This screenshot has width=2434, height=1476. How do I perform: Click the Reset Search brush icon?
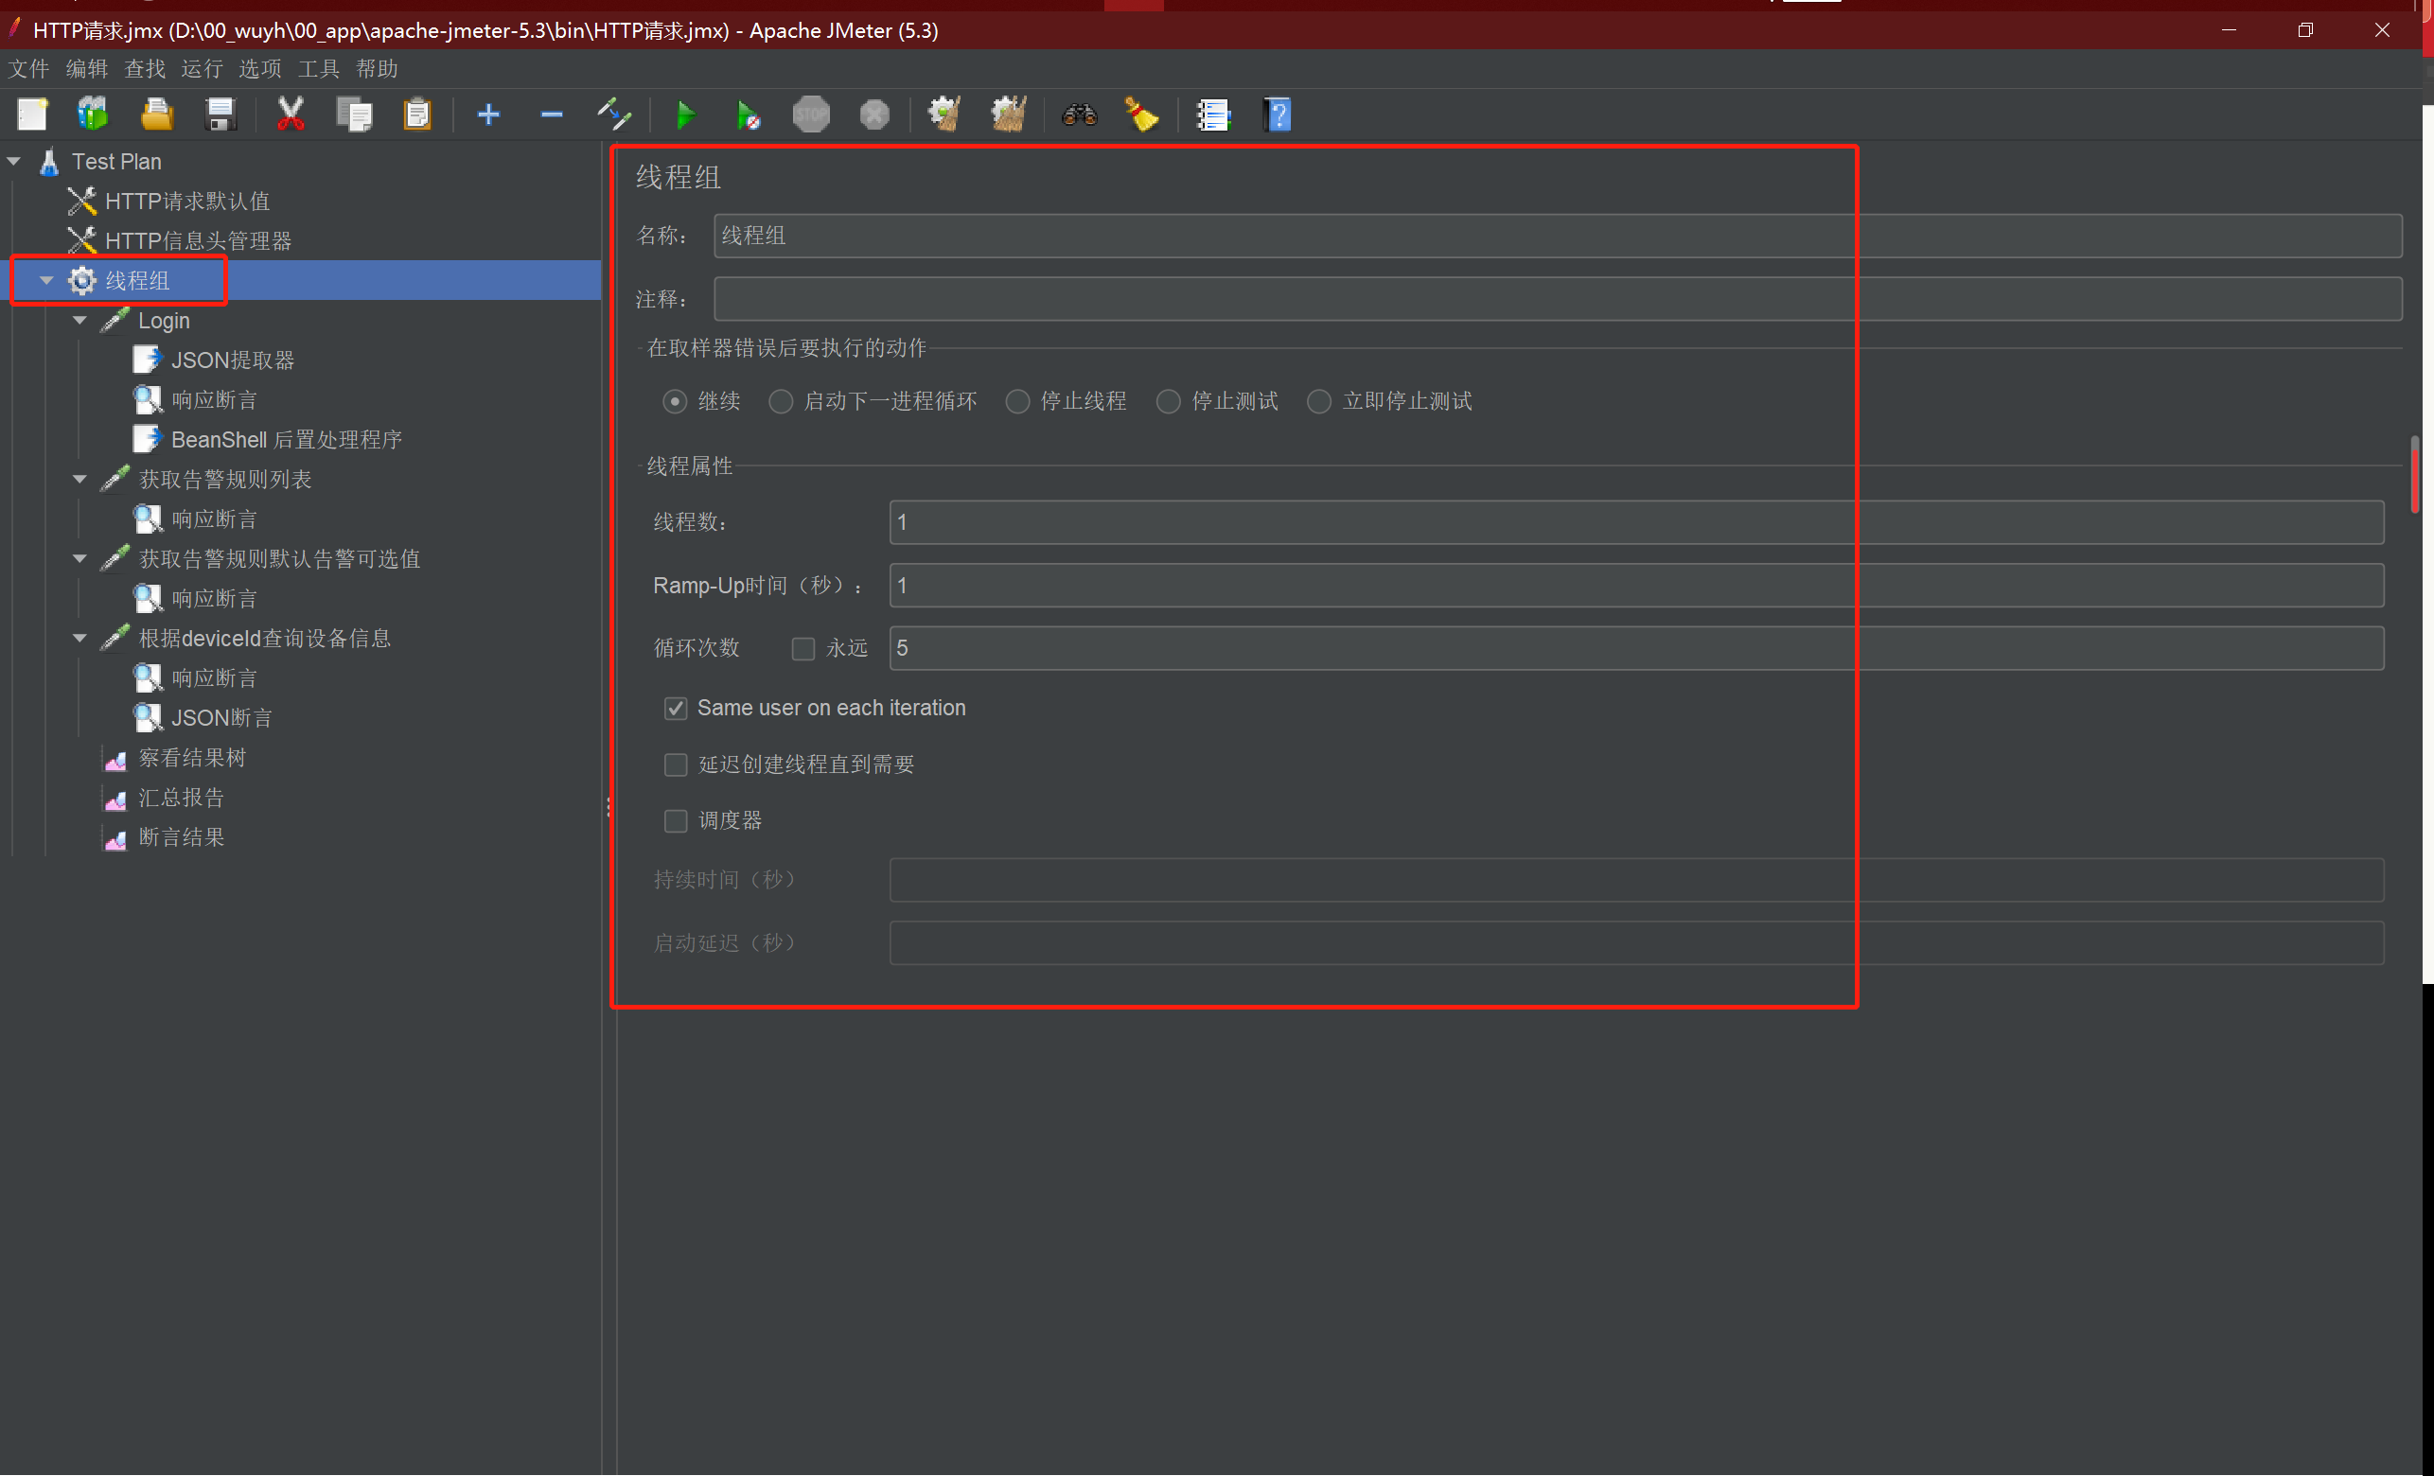click(x=1141, y=114)
